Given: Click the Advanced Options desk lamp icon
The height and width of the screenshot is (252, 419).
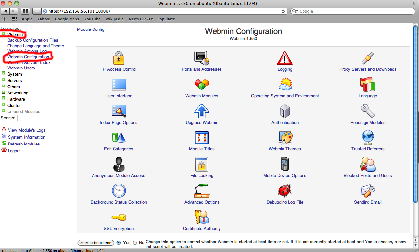Looking at the screenshot, I should [x=202, y=191].
